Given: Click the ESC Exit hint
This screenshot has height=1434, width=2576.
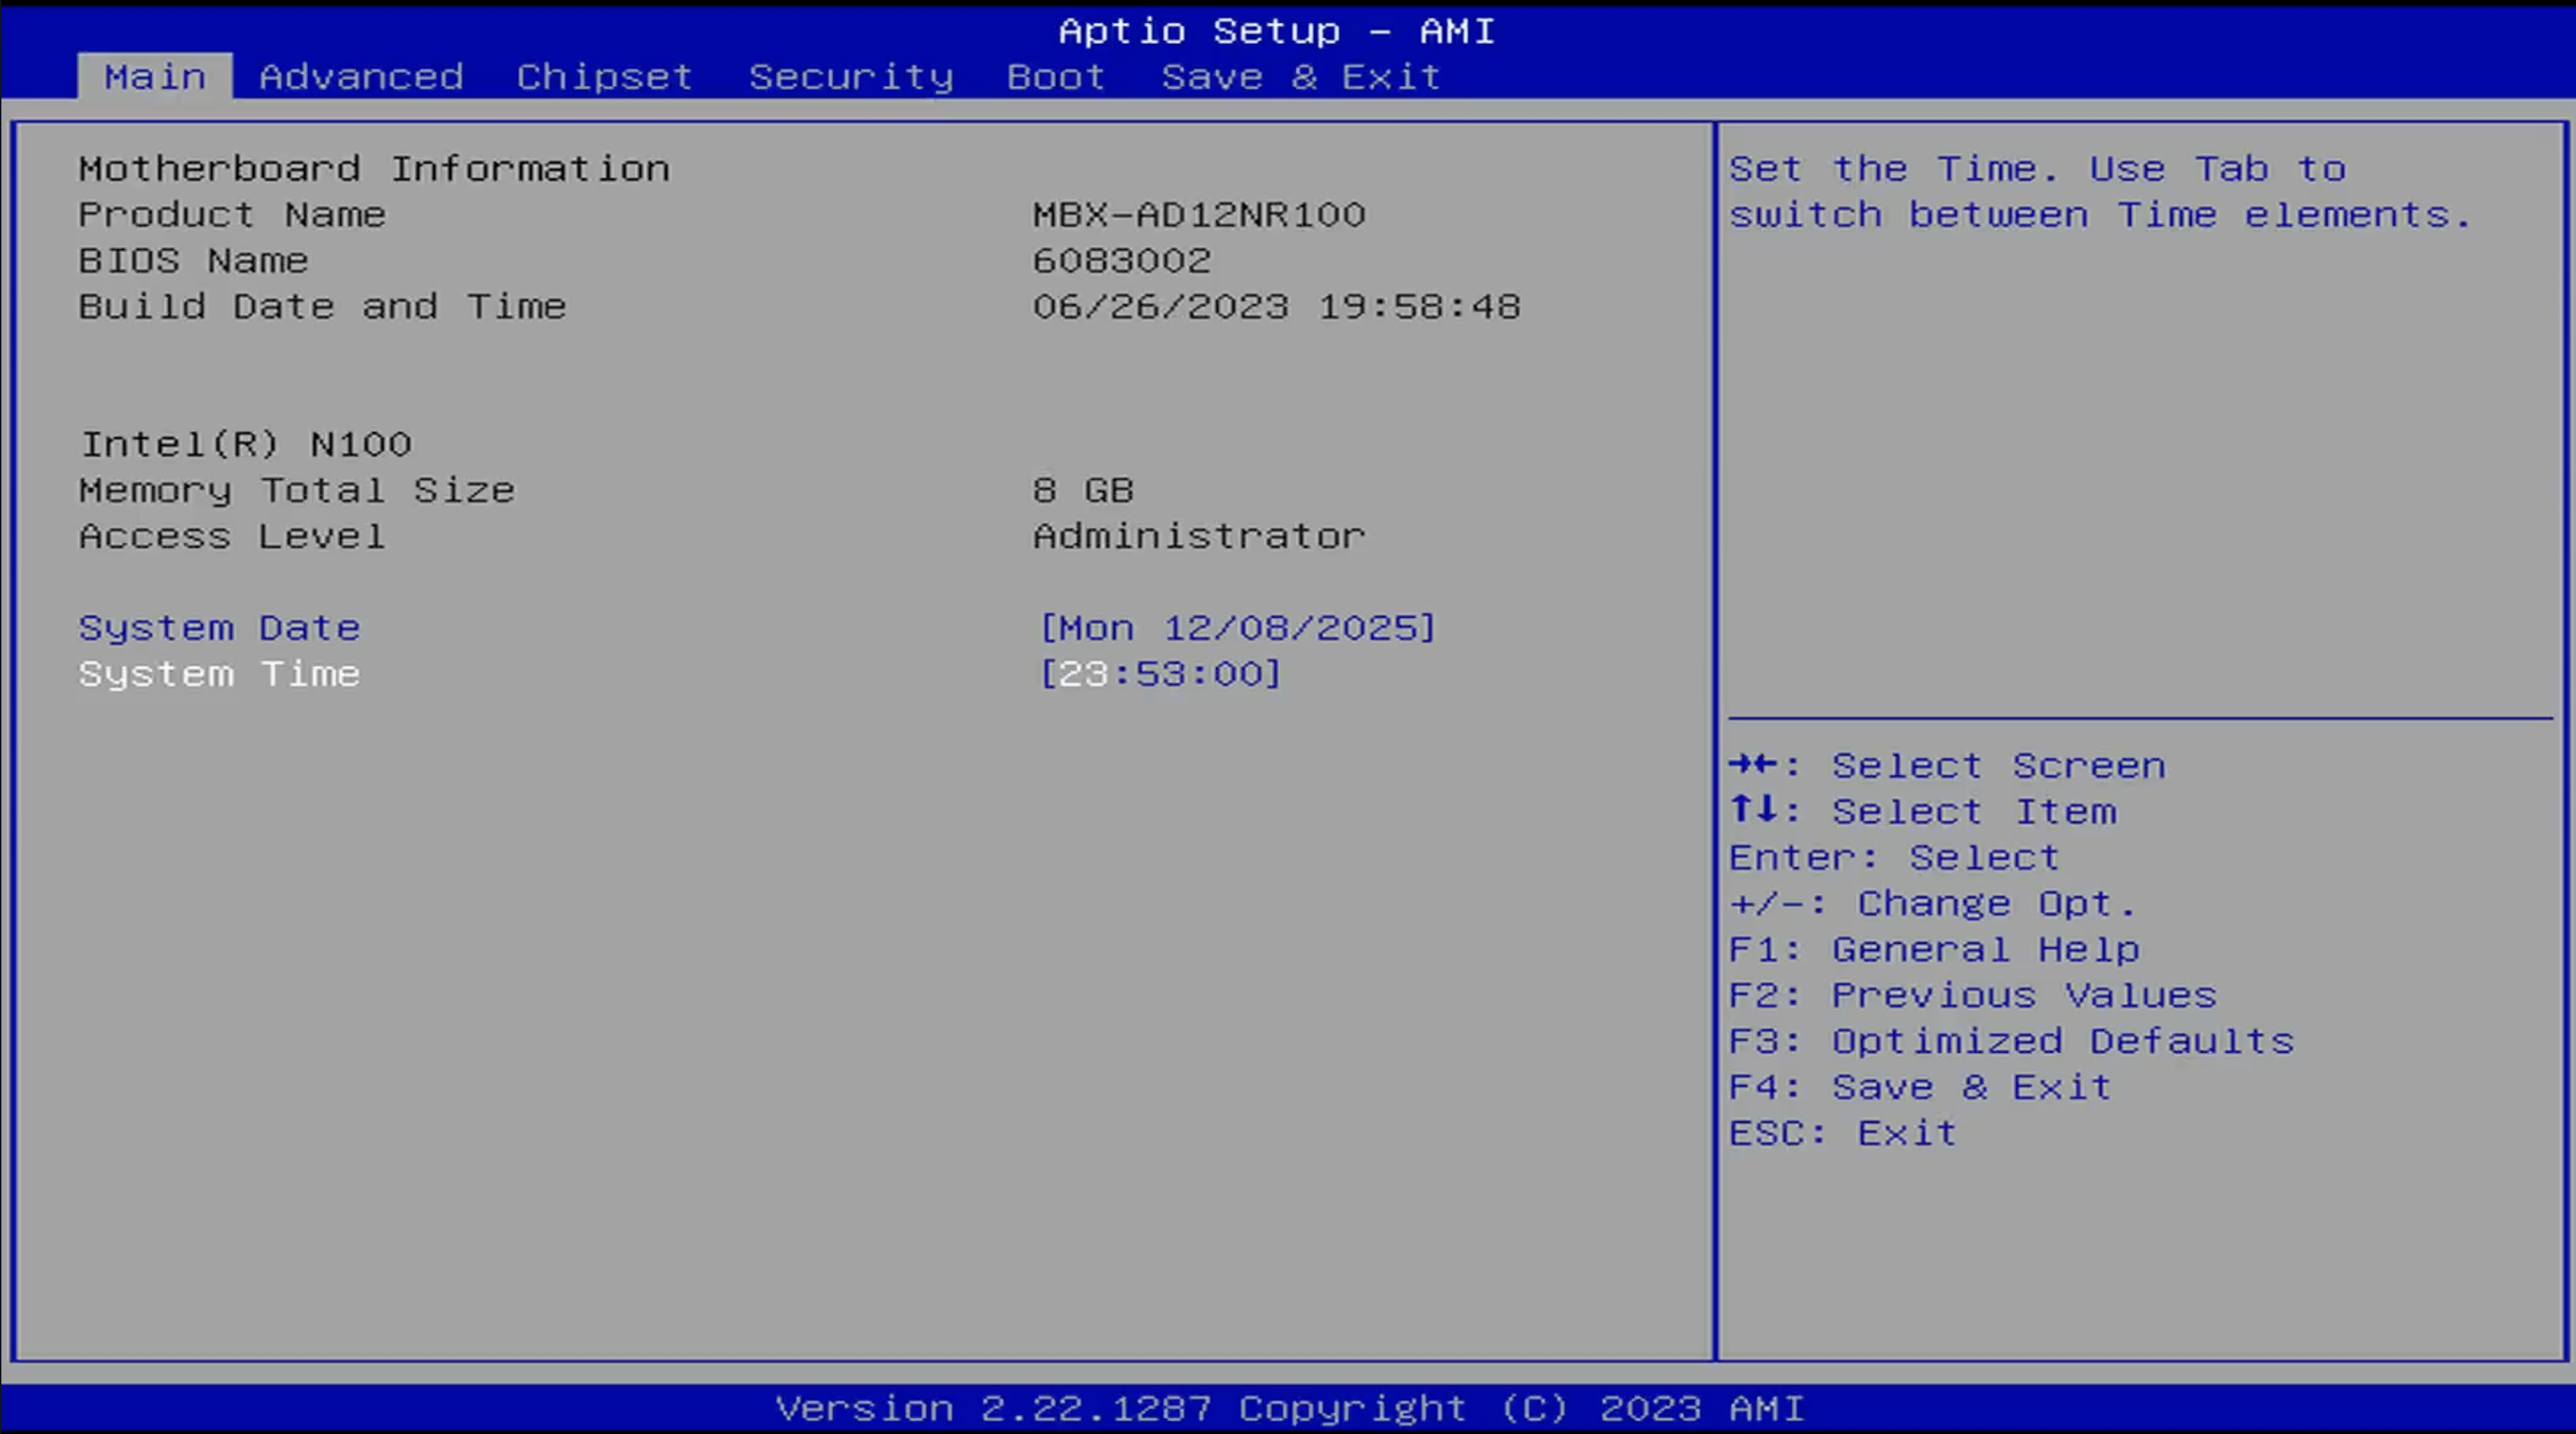Looking at the screenshot, I should 1842,1133.
